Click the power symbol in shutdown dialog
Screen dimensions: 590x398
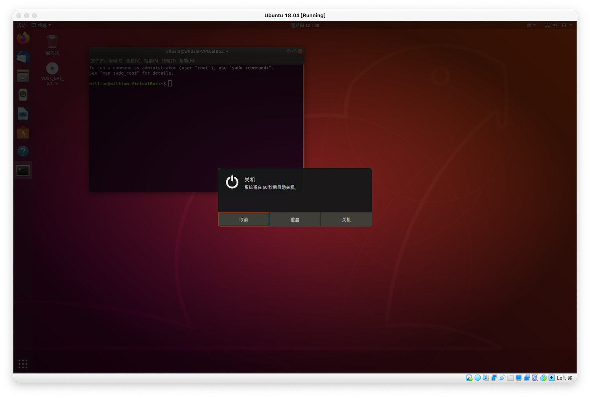(232, 182)
